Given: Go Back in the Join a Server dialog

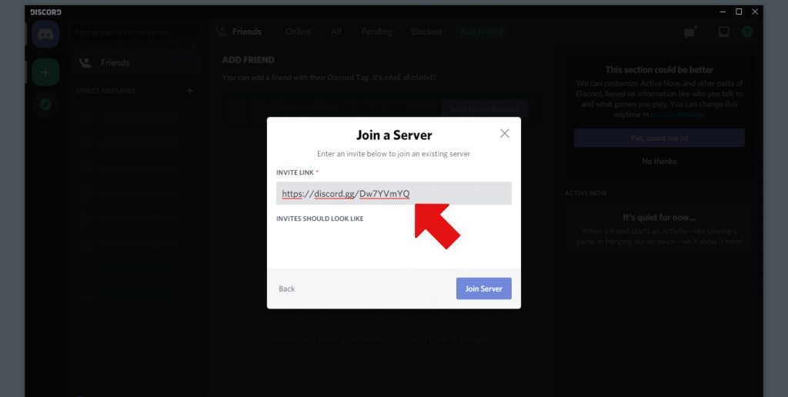Looking at the screenshot, I should tap(286, 289).
